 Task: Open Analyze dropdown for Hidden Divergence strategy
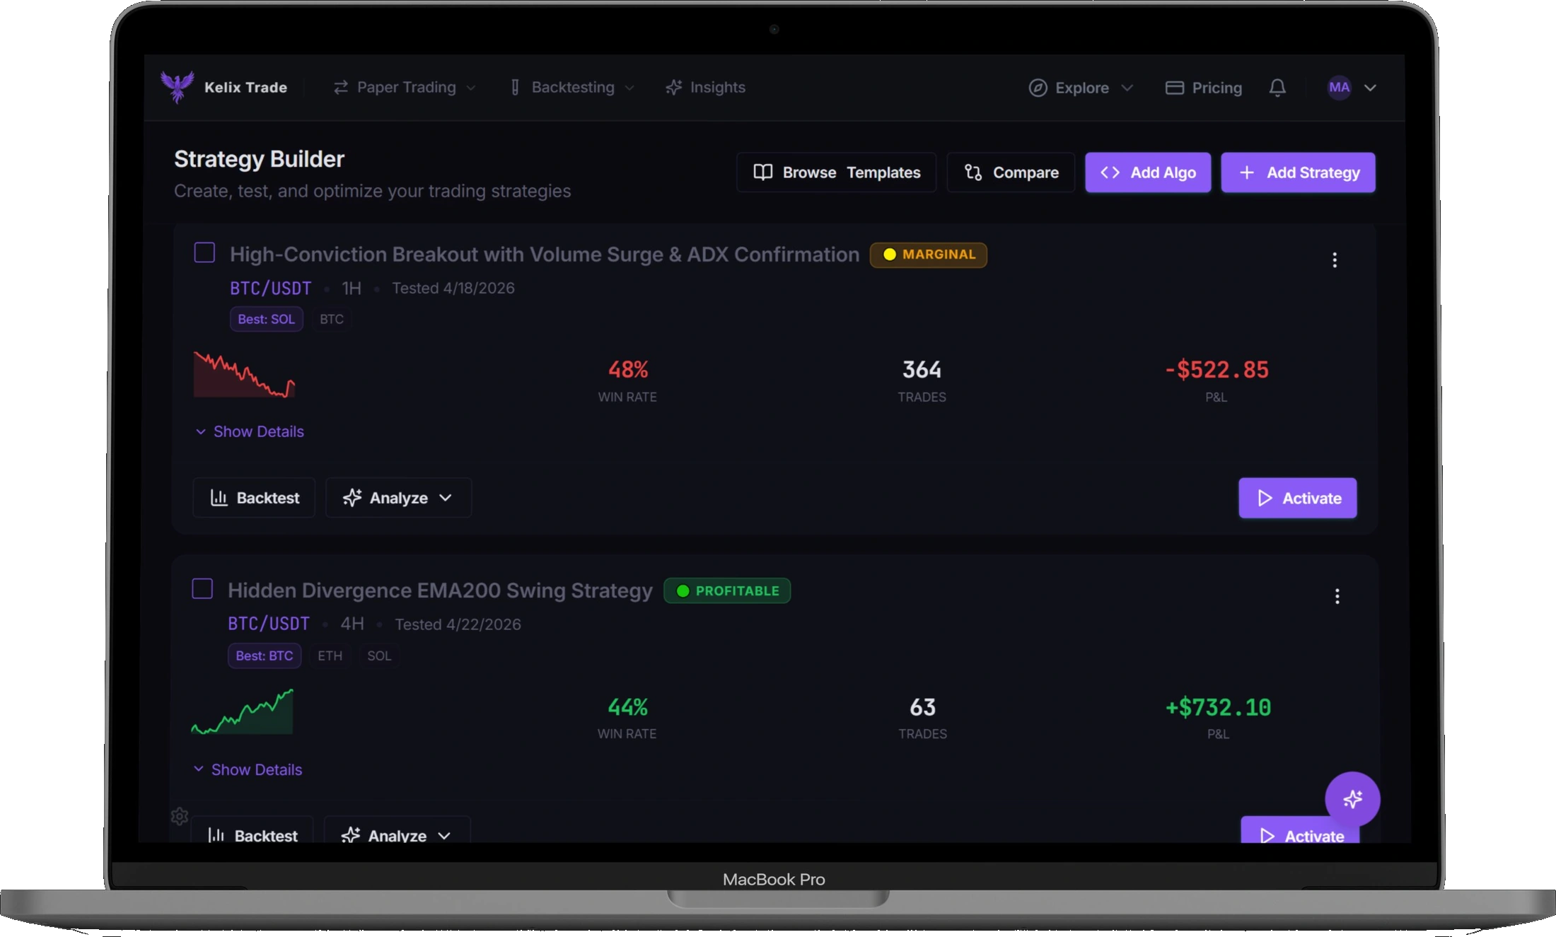(397, 830)
